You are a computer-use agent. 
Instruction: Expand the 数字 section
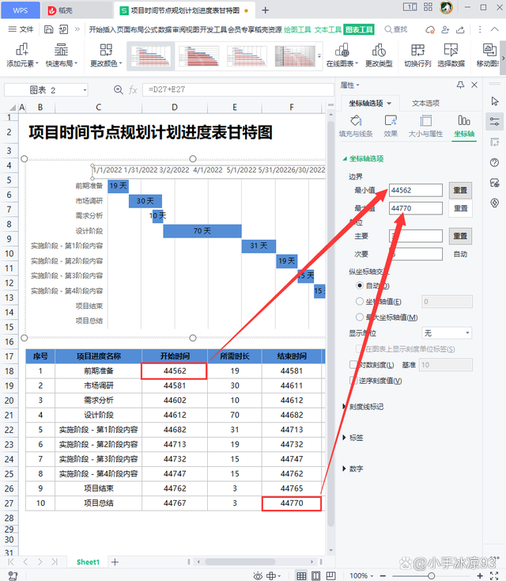[x=353, y=469]
